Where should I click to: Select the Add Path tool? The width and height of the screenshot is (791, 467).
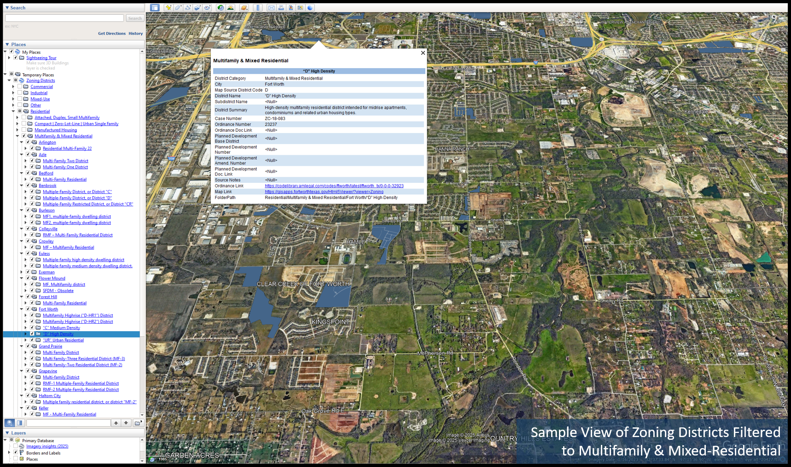(x=188, y=8)
